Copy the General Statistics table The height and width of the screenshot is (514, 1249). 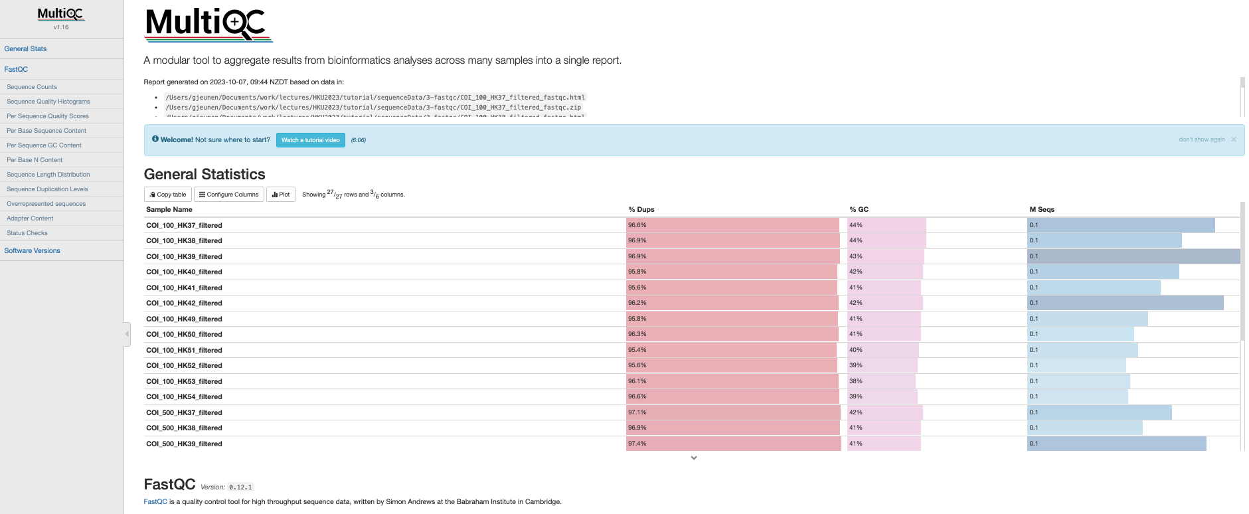pyautogui.click(x=168, y=195)
